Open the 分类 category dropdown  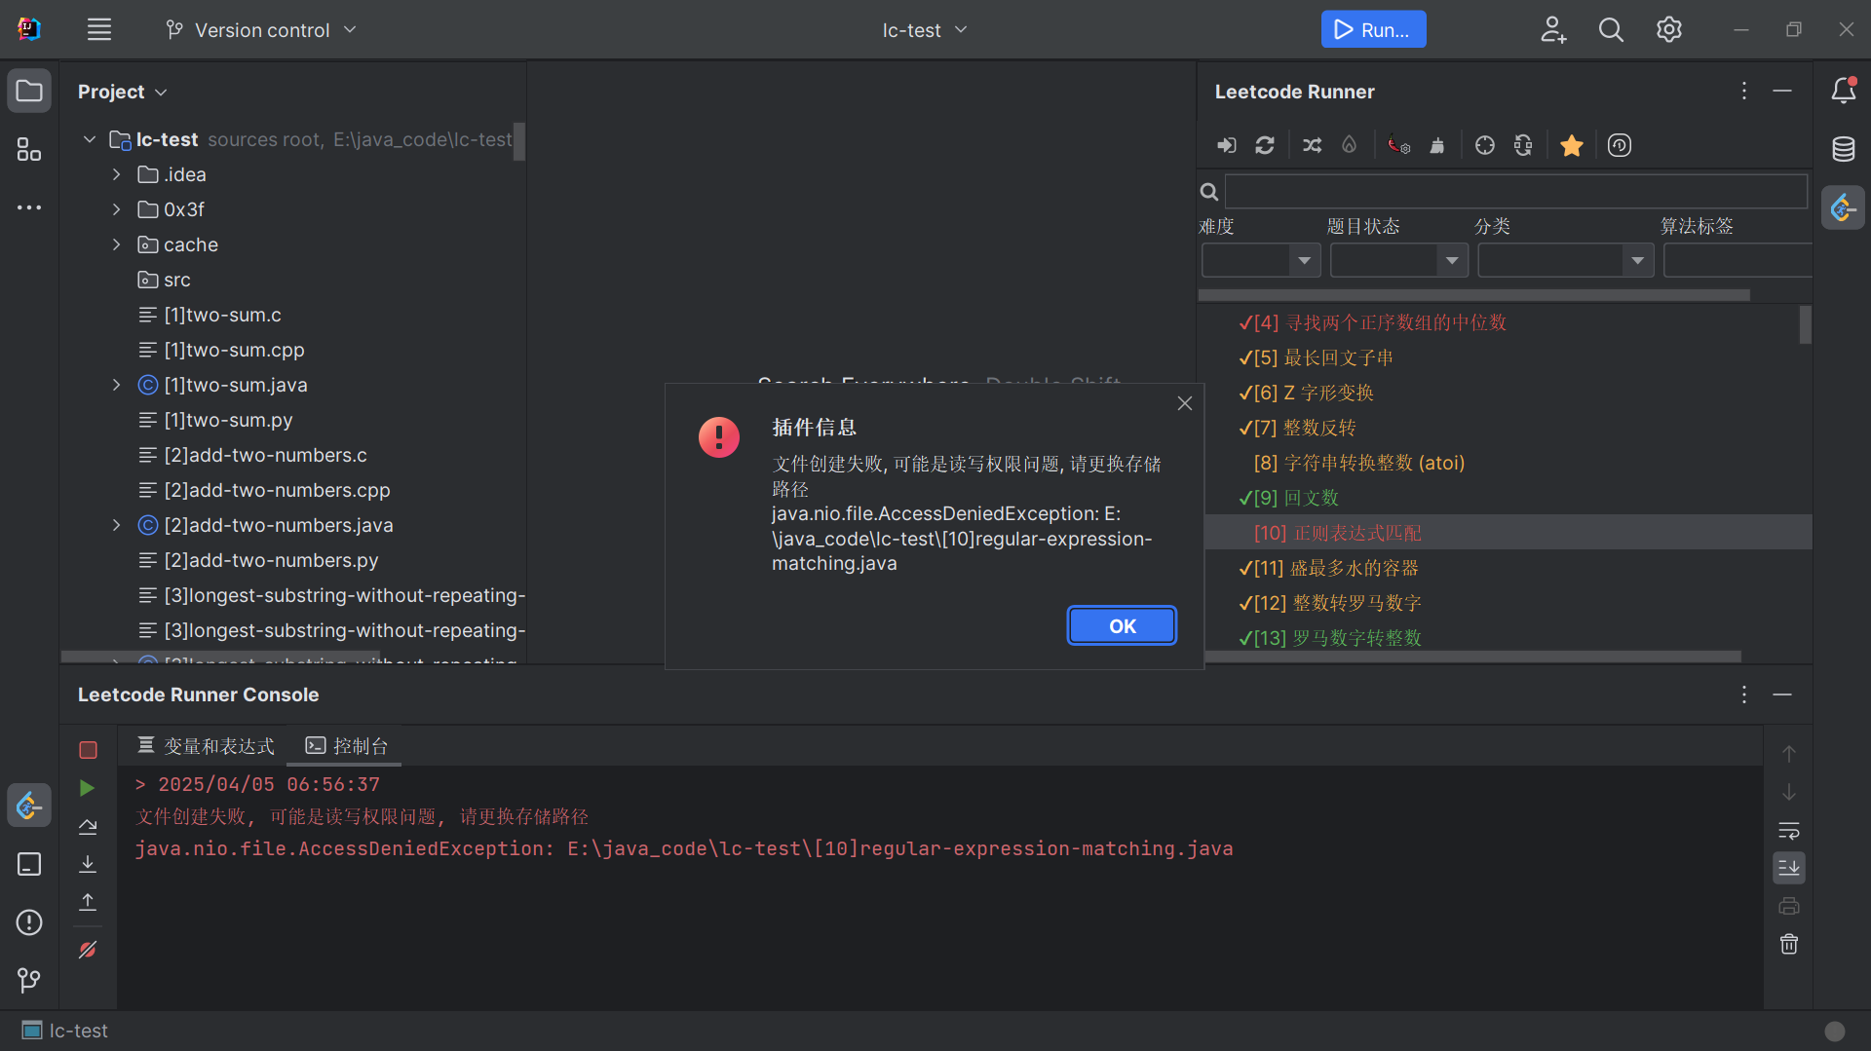point(1566,260)
